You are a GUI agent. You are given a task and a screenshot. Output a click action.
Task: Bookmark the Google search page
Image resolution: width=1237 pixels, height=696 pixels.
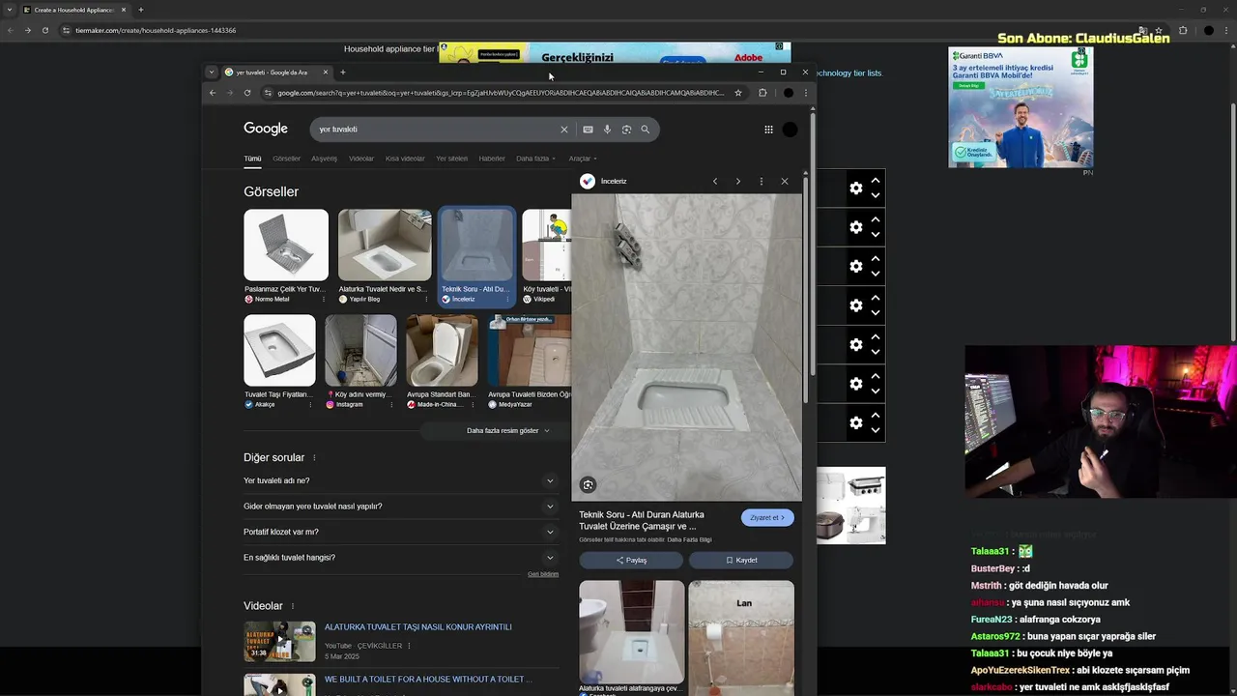pos(738,93)
